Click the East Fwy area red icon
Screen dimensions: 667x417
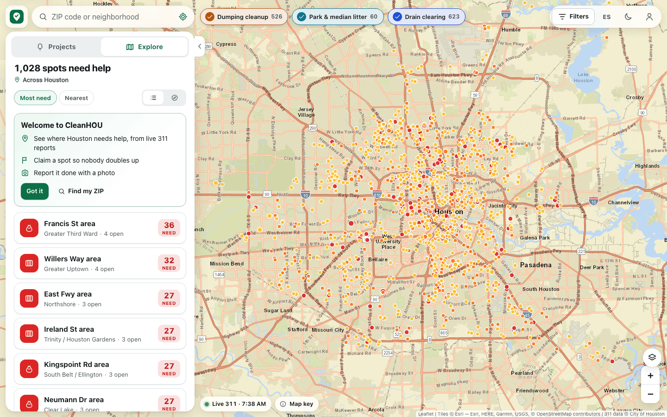point(29,298)
